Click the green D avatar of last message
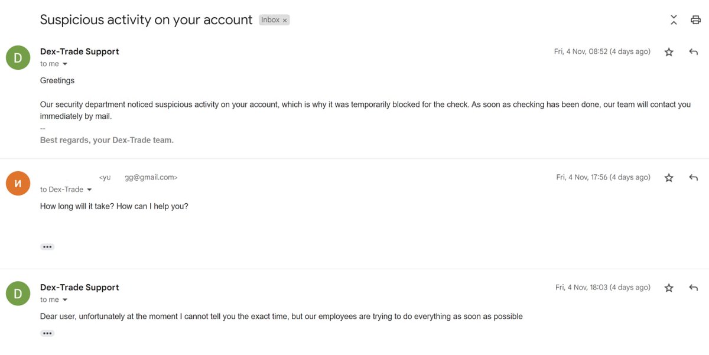 18,293
